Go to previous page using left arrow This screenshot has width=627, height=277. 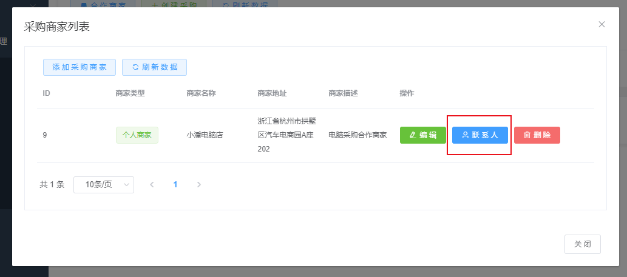point(152,184)
